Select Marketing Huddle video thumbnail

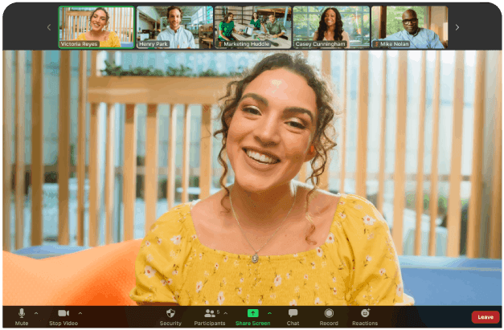(253, 27)
